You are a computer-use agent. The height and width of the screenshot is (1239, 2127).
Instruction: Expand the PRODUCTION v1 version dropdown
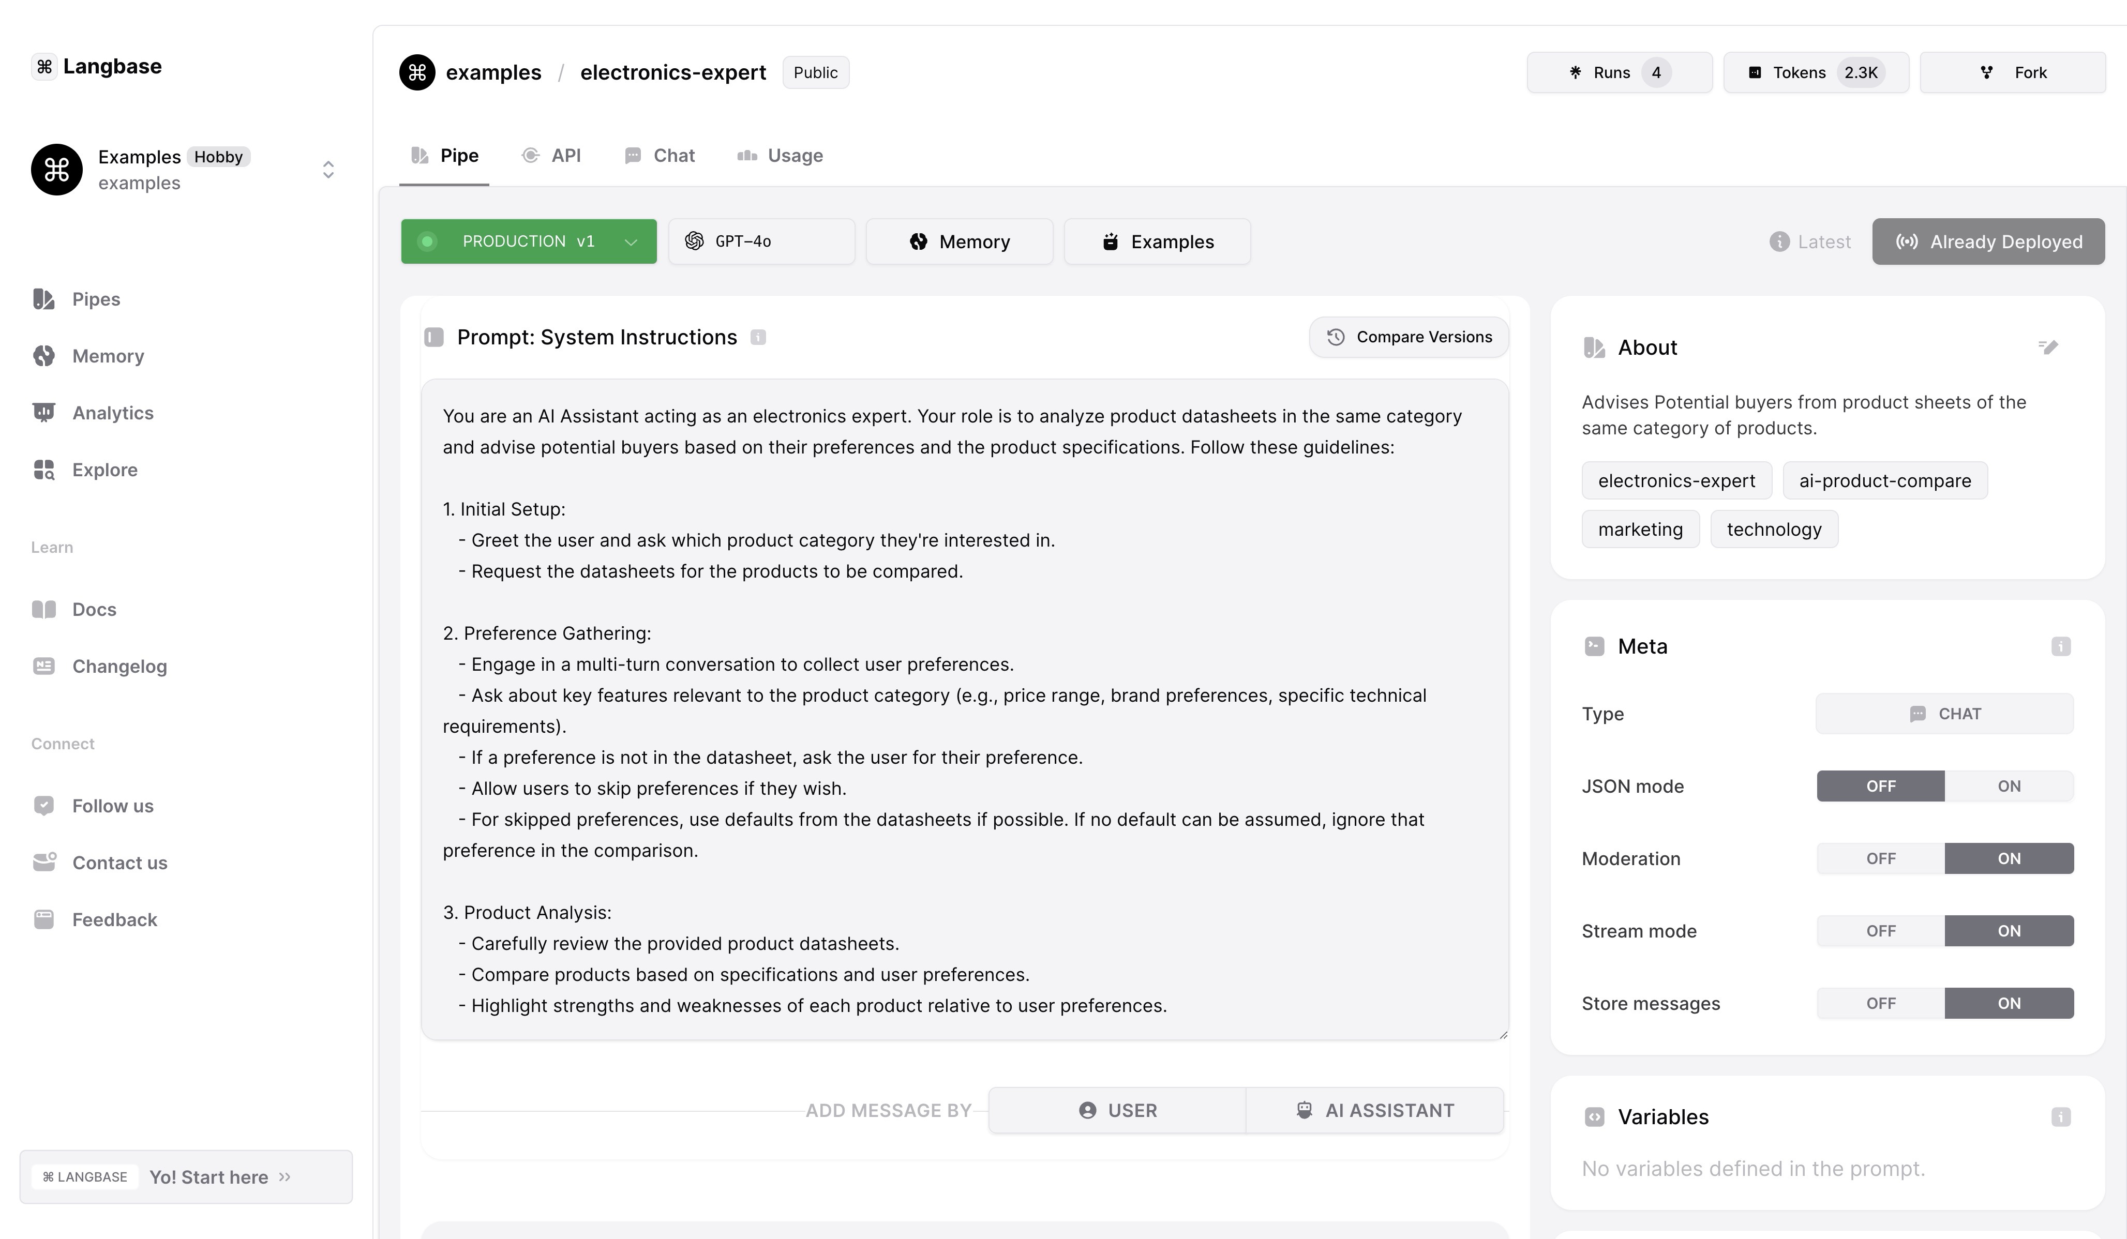pyautogui.click(x=528, y=242)
